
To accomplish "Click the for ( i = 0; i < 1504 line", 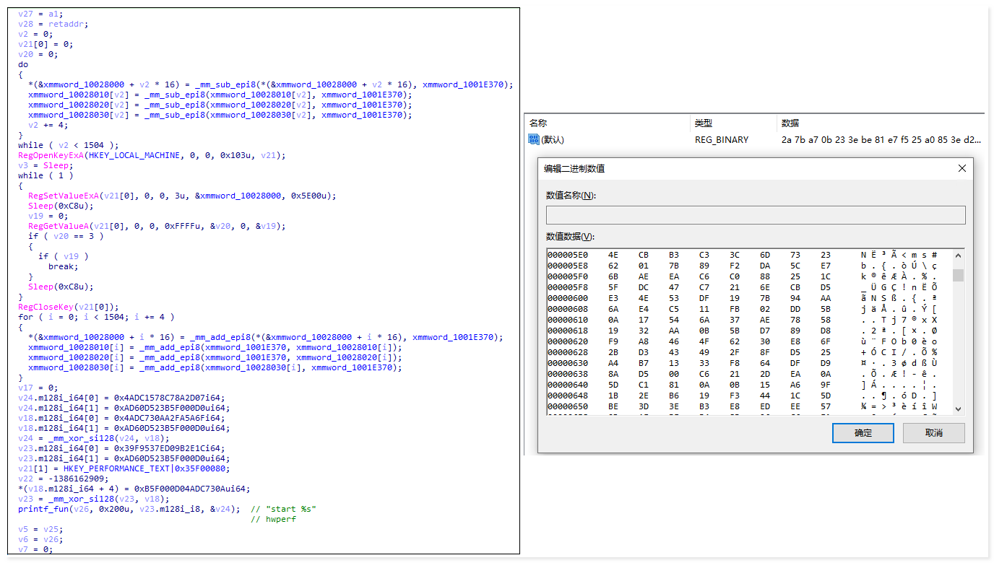I will (96, 317).
